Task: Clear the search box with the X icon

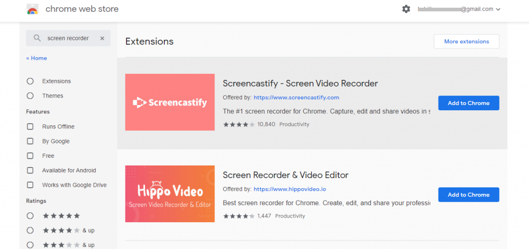Action: [x=102, y=38]
